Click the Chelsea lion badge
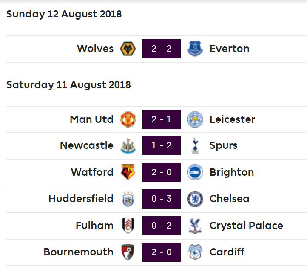 coord(195,199)
